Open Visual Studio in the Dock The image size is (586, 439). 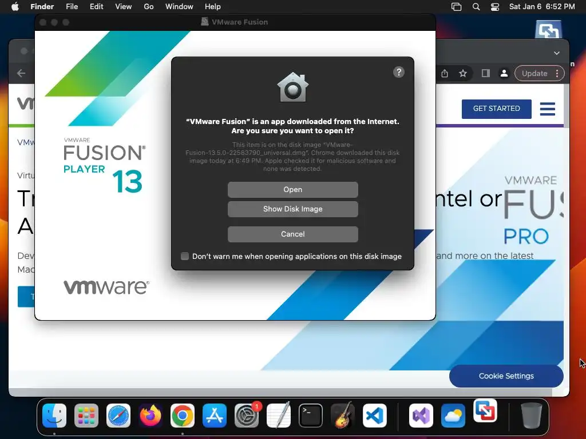(421, 416)
